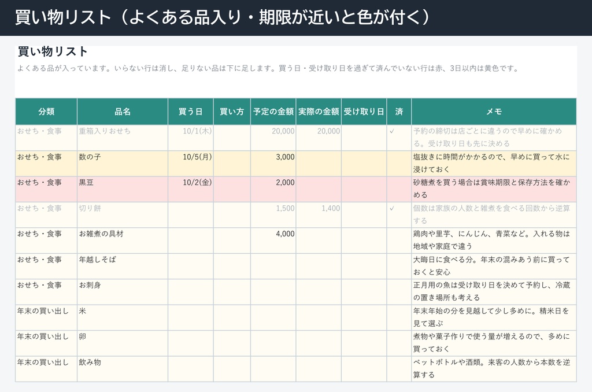Image resolution: width=592 pixels, height=392 pixels.
Task: Mark 米 row as 済
Action: click(x=399, y=317)
